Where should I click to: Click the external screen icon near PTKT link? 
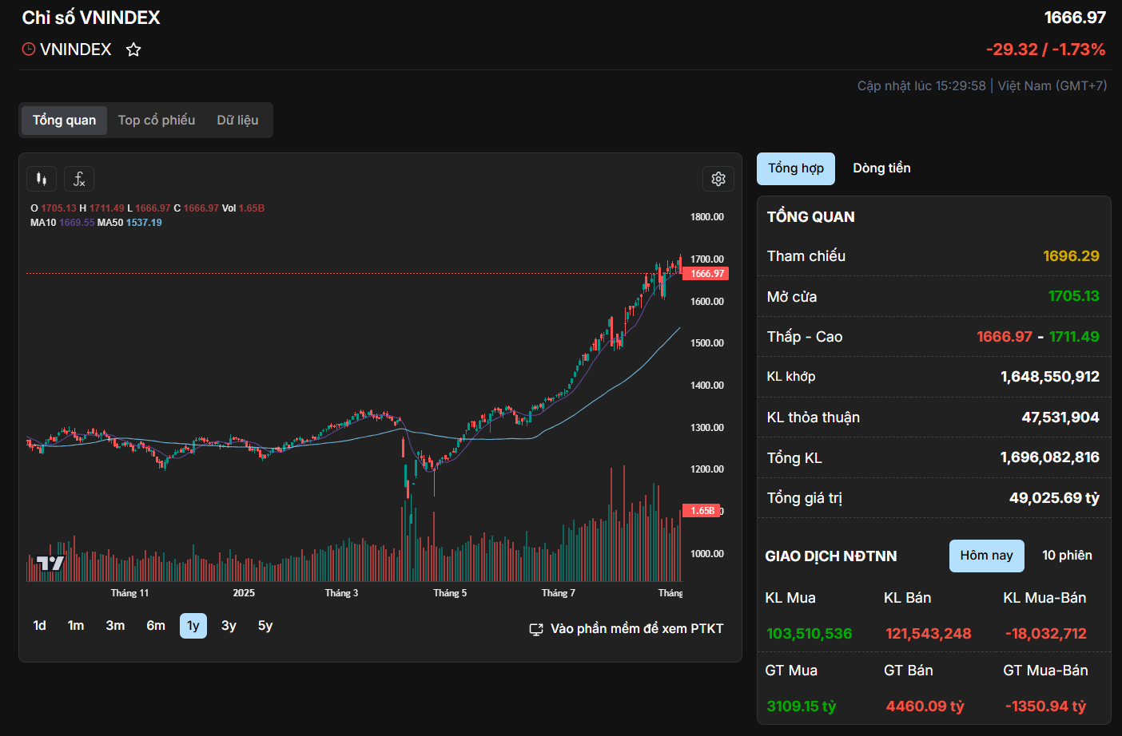tap(536, 629)
